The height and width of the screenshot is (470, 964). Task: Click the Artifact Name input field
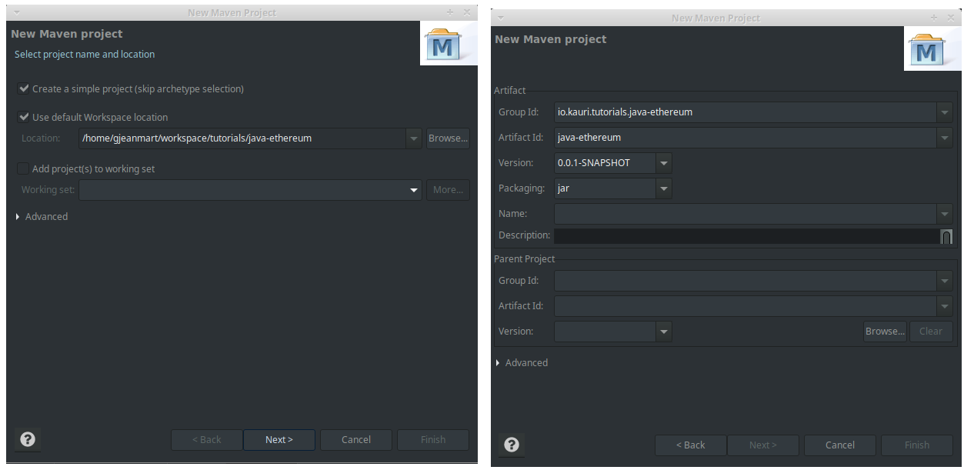pyautogui.click(x=746, y=214)
